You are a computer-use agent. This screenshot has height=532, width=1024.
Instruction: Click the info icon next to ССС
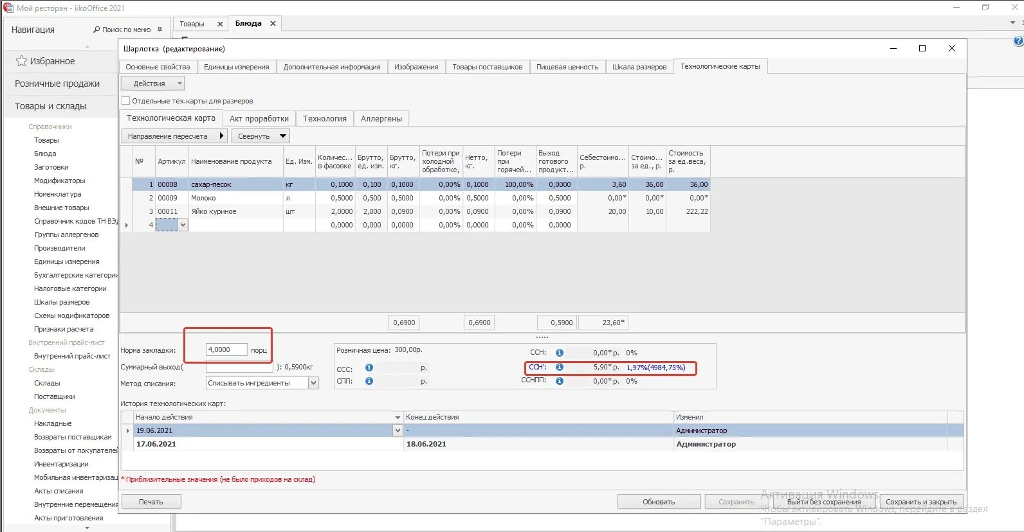click(369, 368)
